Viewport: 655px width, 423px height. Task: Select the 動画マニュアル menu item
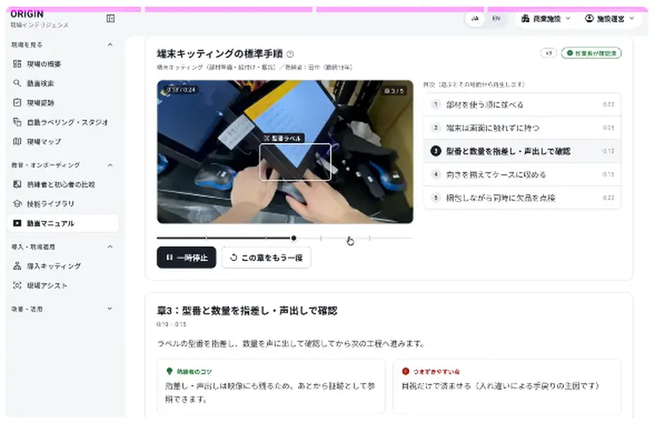[63, 223]
